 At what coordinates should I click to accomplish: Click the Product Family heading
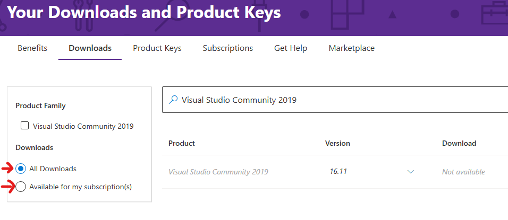[40, 105]
